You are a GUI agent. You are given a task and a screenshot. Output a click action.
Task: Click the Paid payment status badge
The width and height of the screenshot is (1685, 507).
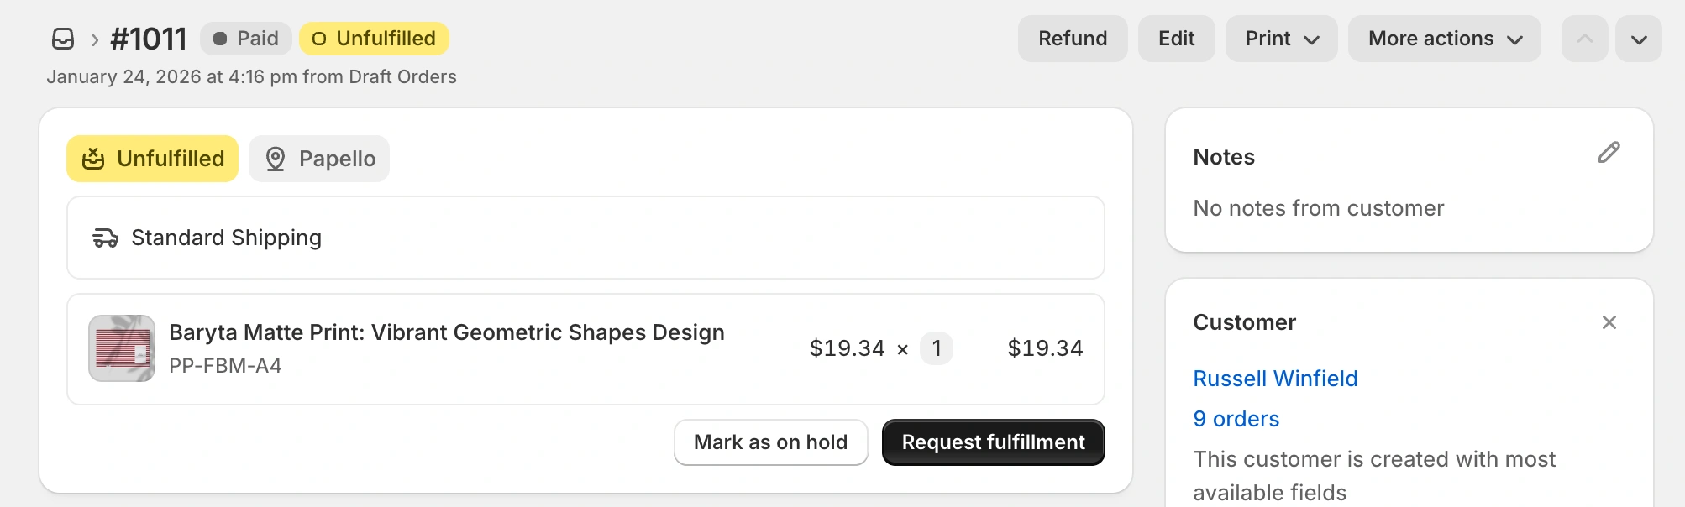tap(245, 38)
